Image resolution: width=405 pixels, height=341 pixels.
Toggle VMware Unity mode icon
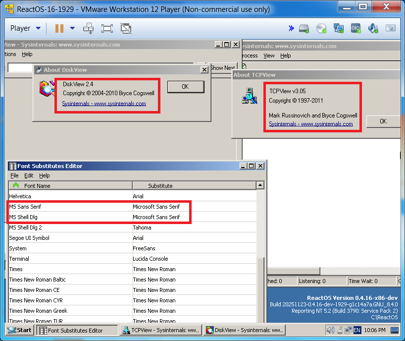126,28
